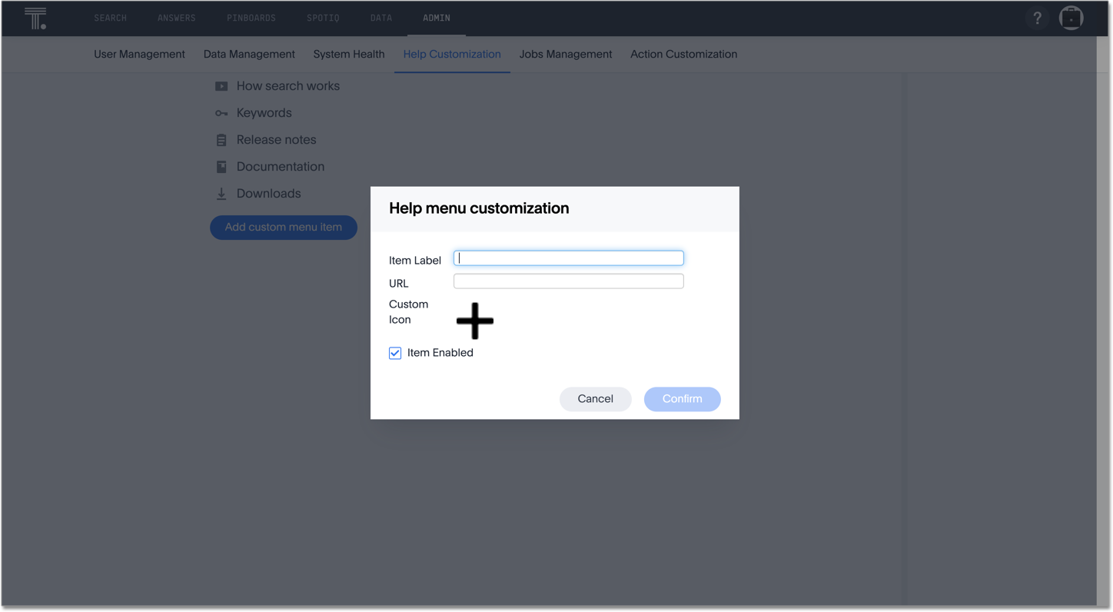Screen dimensions: 1113x612
Task: Switch to the User Management tab
Action: [139, 55]
